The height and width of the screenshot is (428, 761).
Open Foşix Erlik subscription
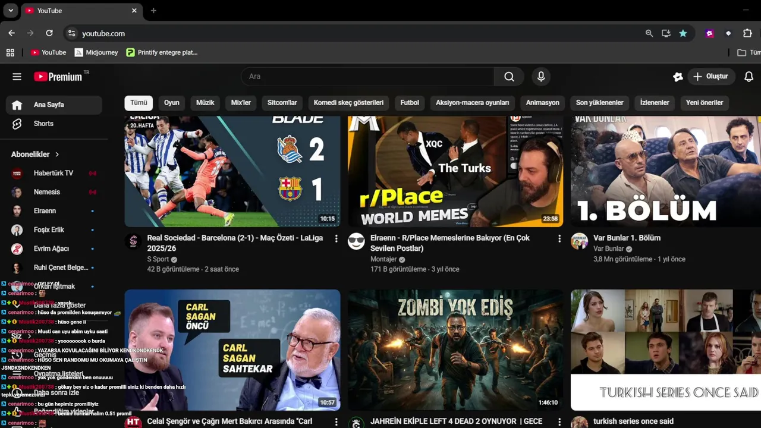54,230
